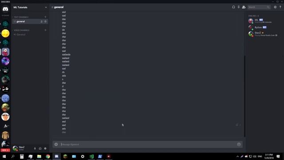This screenshot has width=284, height=160.
Task: Open Discord home button
Action: (x=5, y=9)
